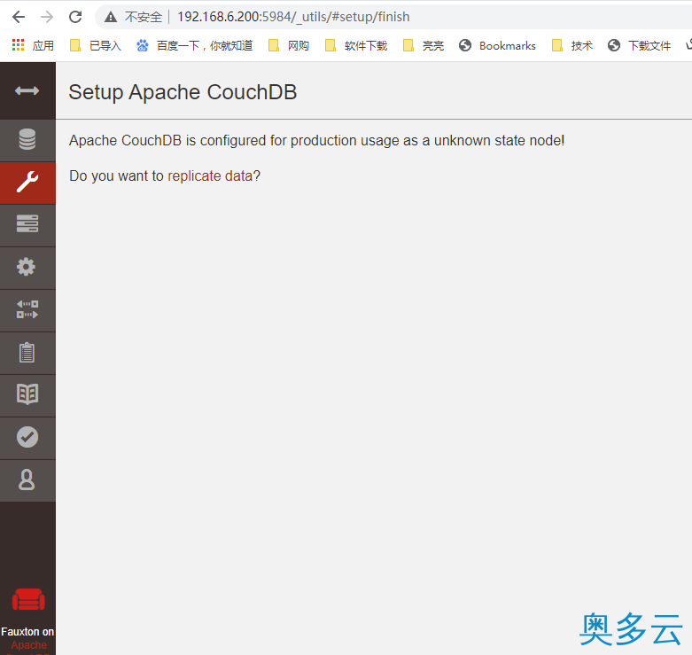Open the Bookmarks bookmark link
This screenshot has height=655, width=692.
497,45
